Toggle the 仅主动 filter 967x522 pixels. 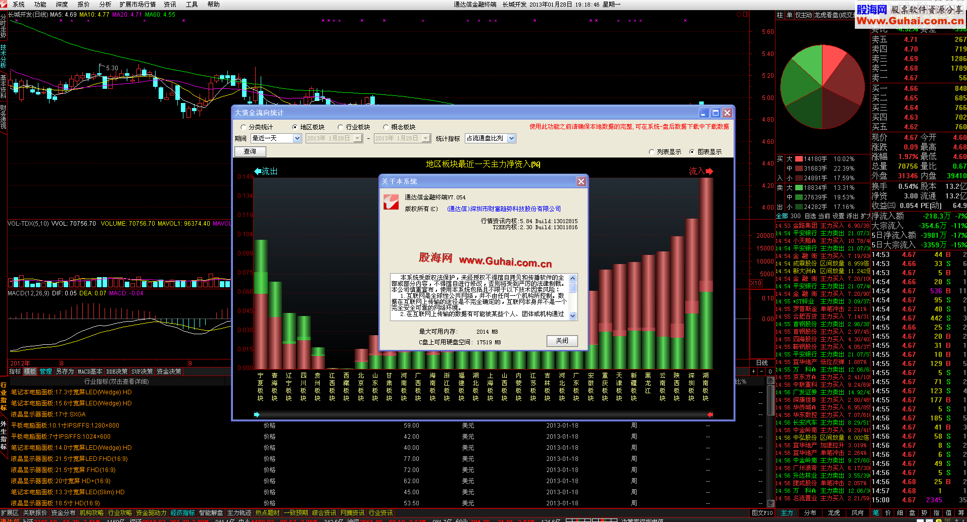pyautogui.click(x=804, y=15)
